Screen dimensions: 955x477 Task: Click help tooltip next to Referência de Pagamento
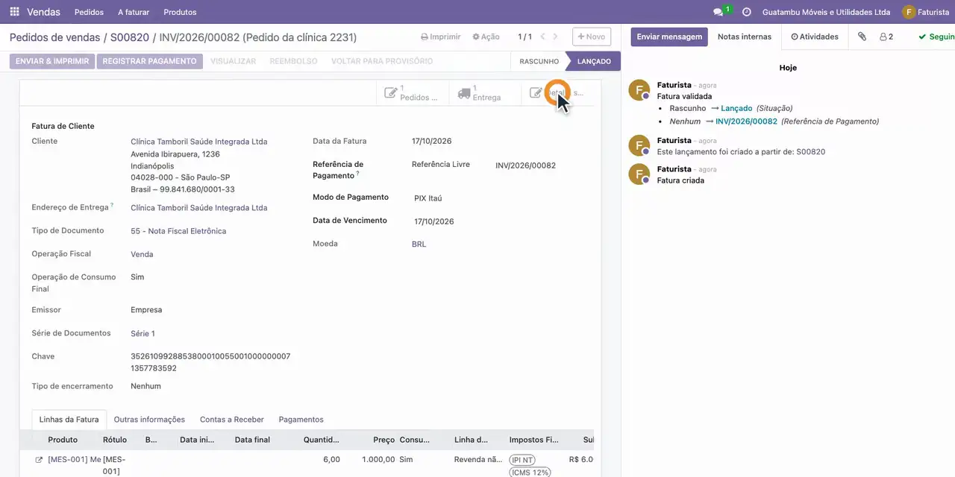point(358,174)
